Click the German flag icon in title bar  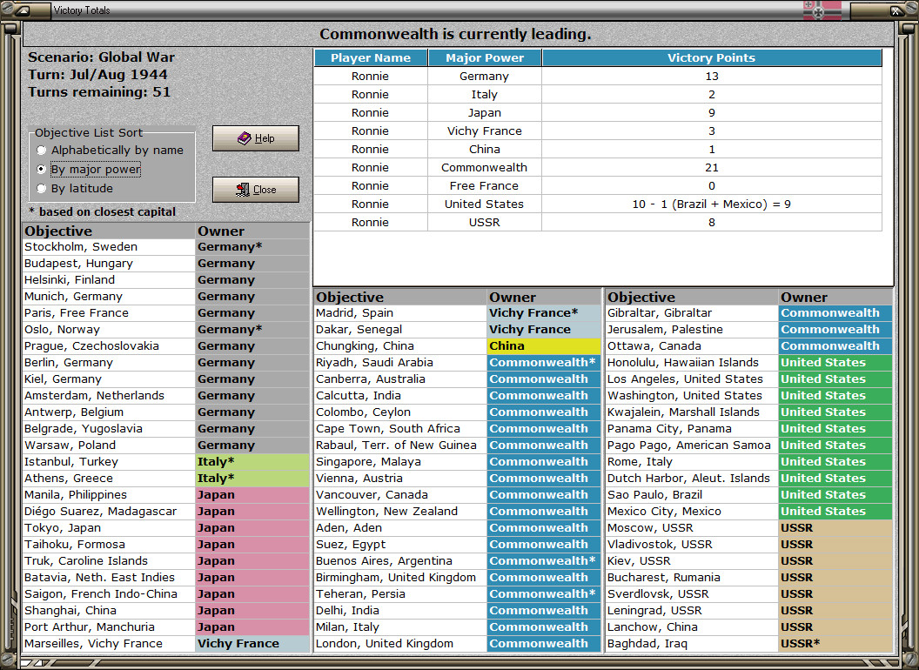click(822, 10)
